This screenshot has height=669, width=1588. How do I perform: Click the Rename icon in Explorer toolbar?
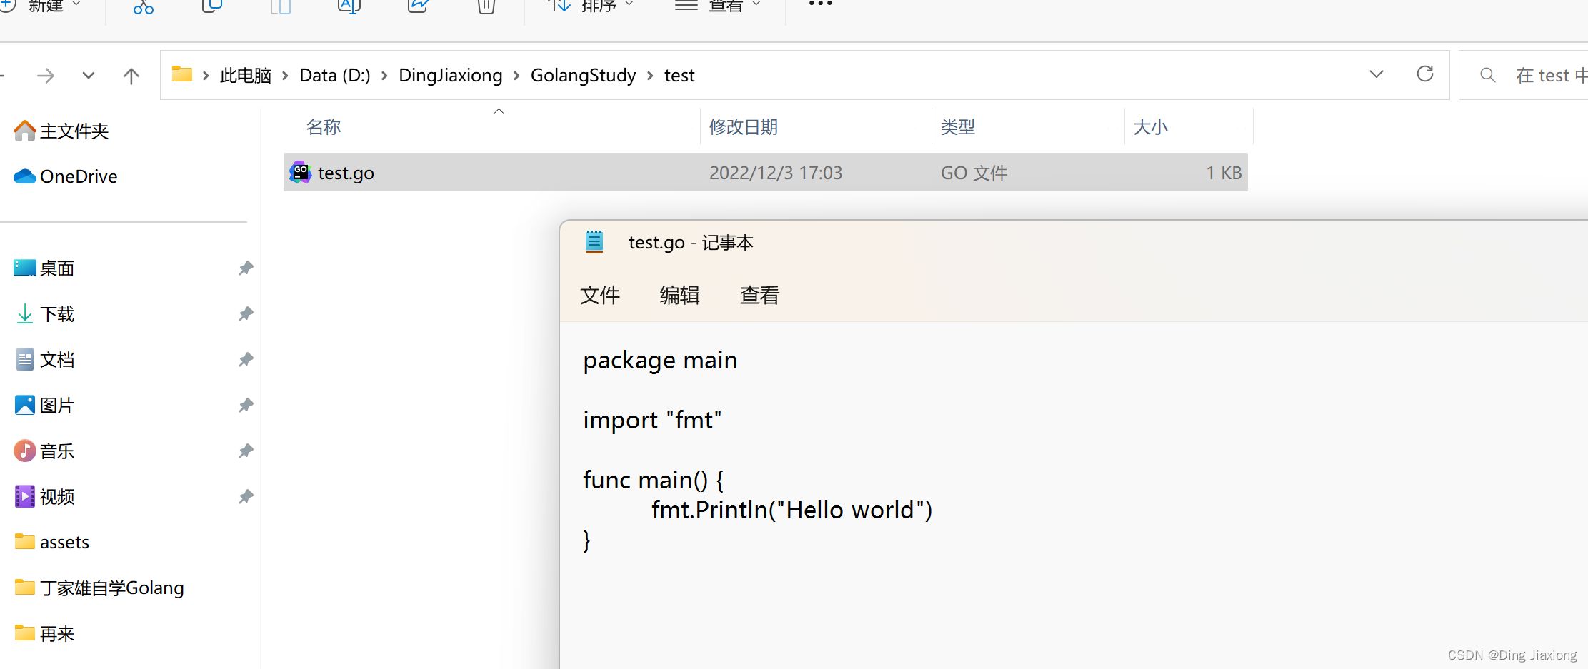349,6
